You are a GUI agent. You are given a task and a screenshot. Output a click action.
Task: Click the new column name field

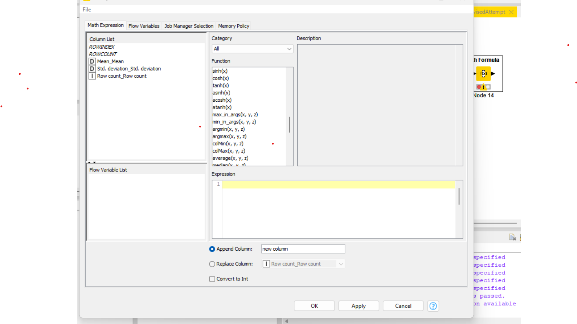point(303,249)
